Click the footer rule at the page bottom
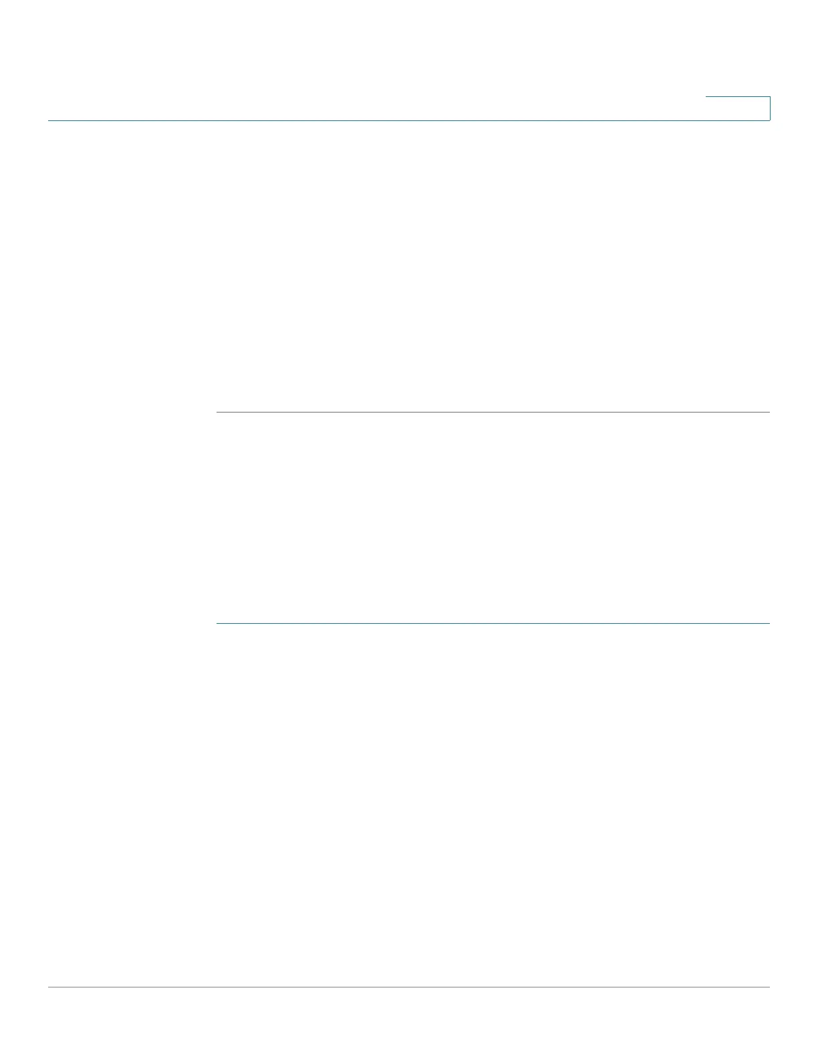 point(409,987)
